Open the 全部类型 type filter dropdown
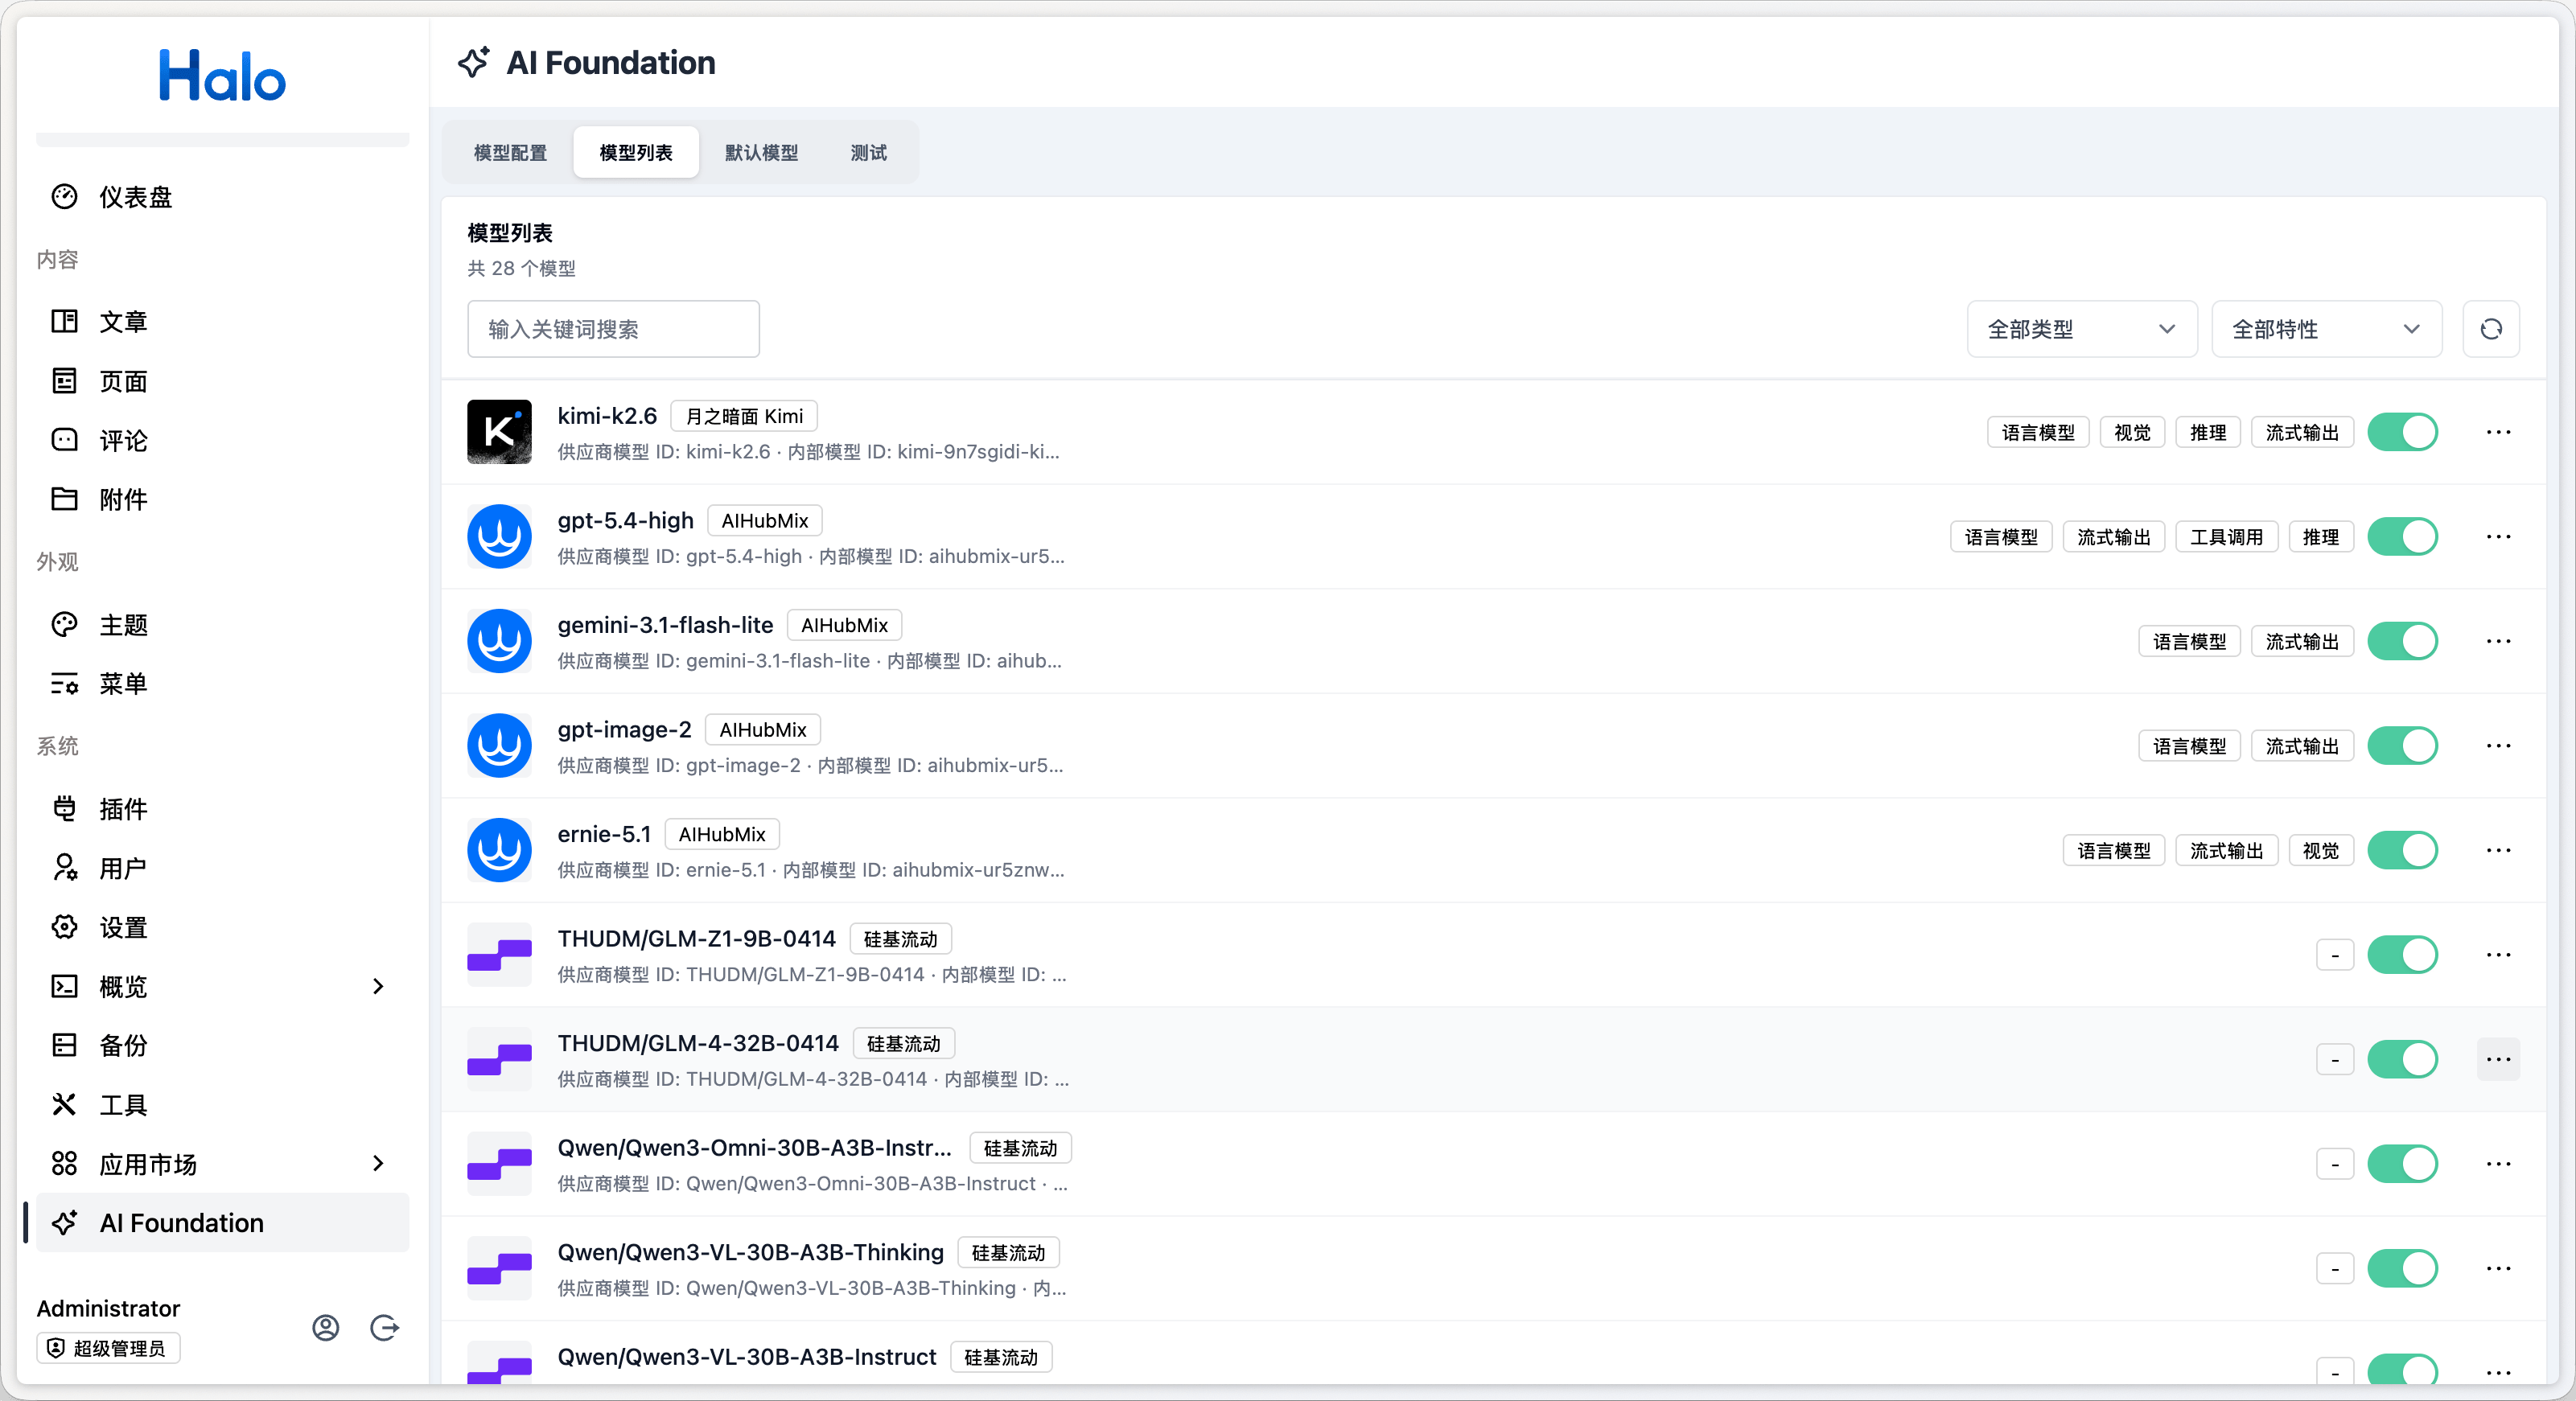Viewport: 2576px width, 1401px height. coord(2082,329)
